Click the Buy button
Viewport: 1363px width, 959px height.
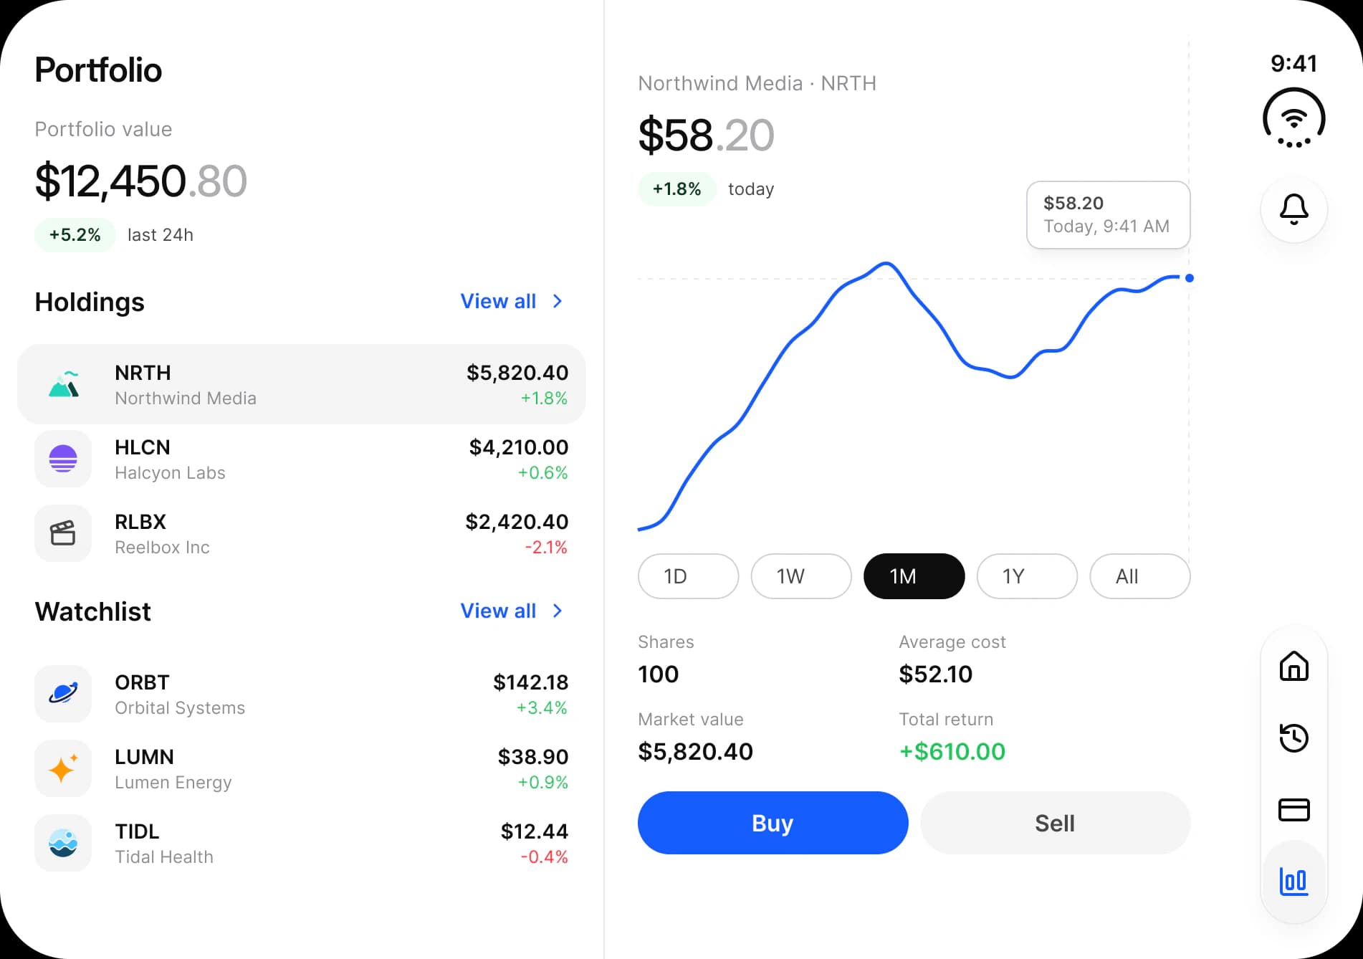pos(773,823)
